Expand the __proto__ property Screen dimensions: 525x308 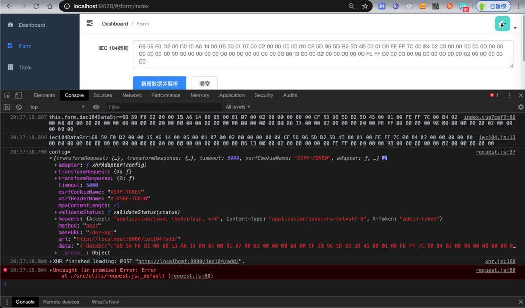point(56,253)
